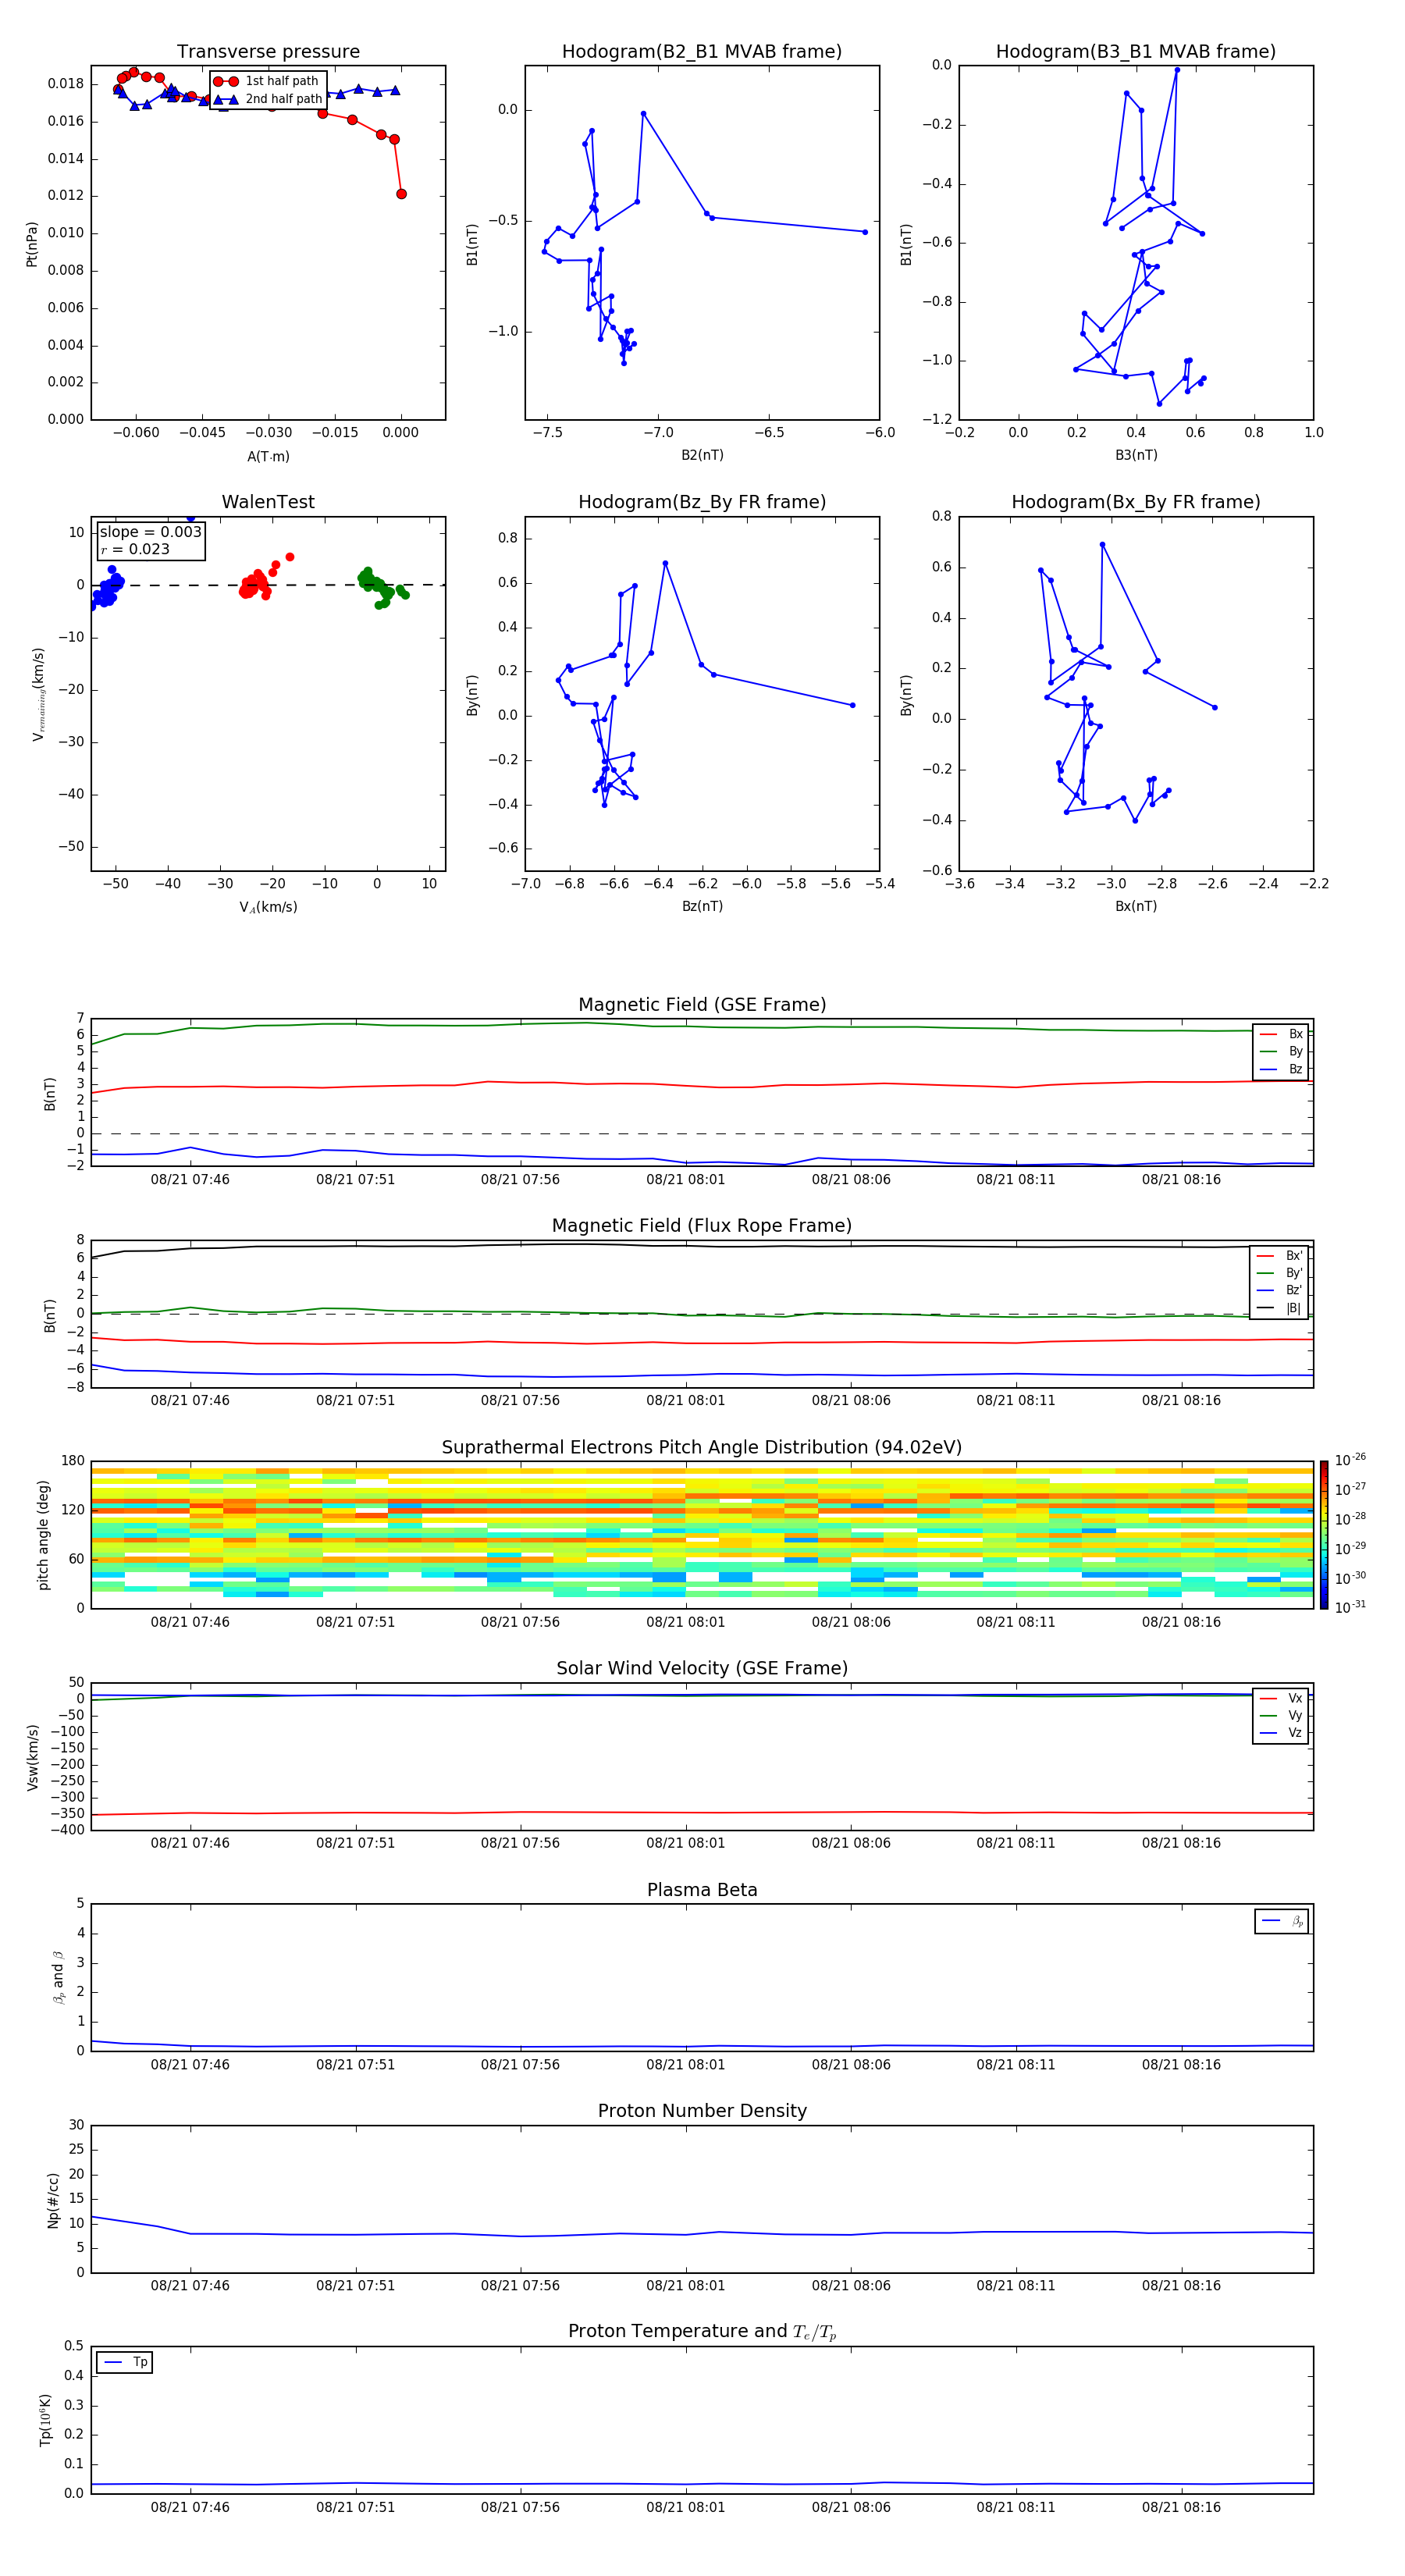Click the "Proton Temperature and Te/Tp" title
1405x2576 pixels.
pyautogui.click(x=702, y=2332)
